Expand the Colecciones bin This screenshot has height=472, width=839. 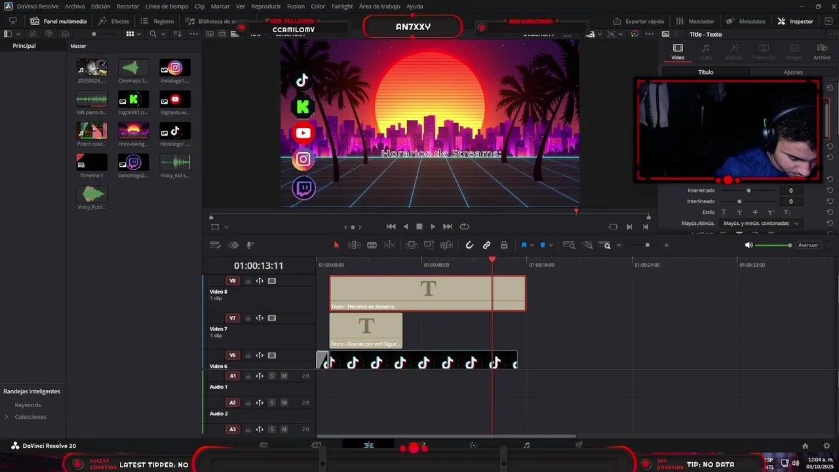click(7, 417)
